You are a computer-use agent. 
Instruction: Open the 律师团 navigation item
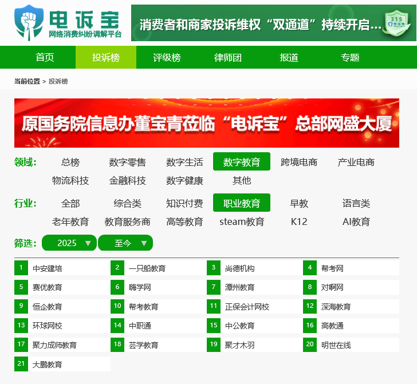[228, 57]
